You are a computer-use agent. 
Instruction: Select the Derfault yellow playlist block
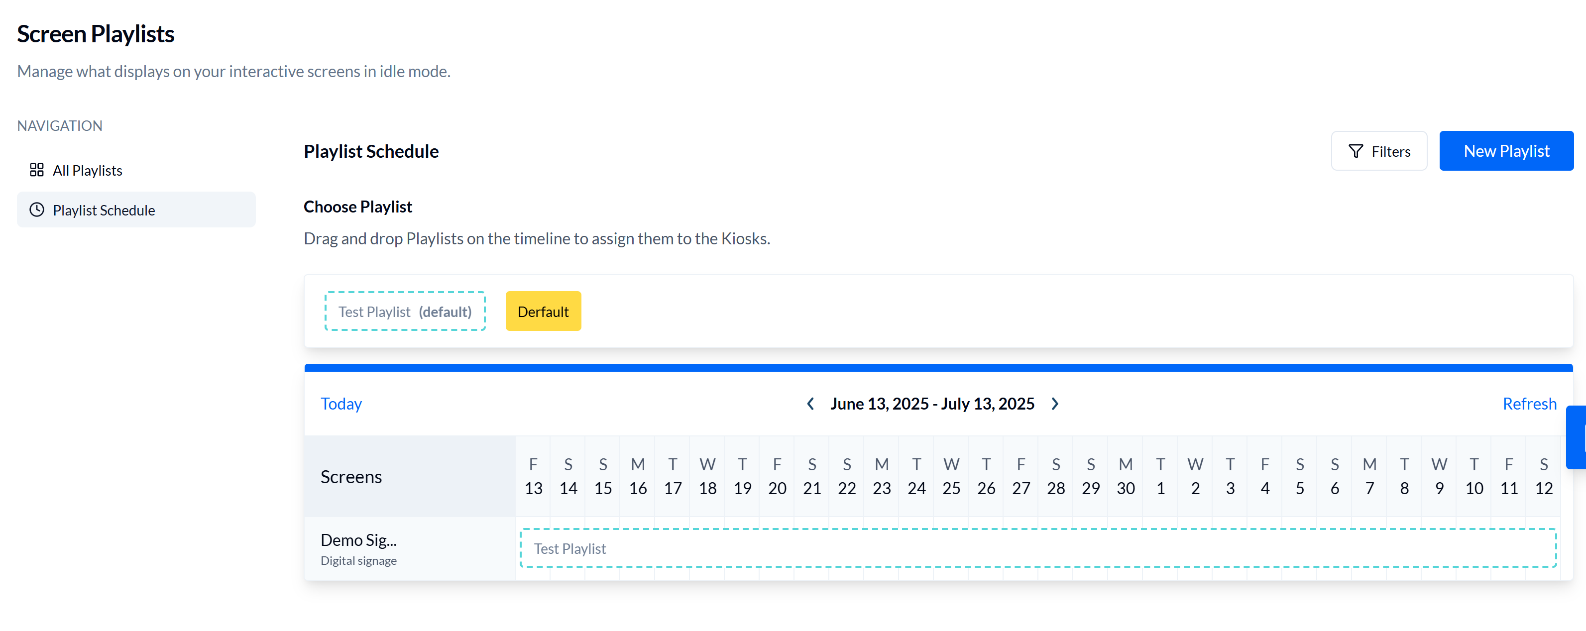tap(543, 311)
